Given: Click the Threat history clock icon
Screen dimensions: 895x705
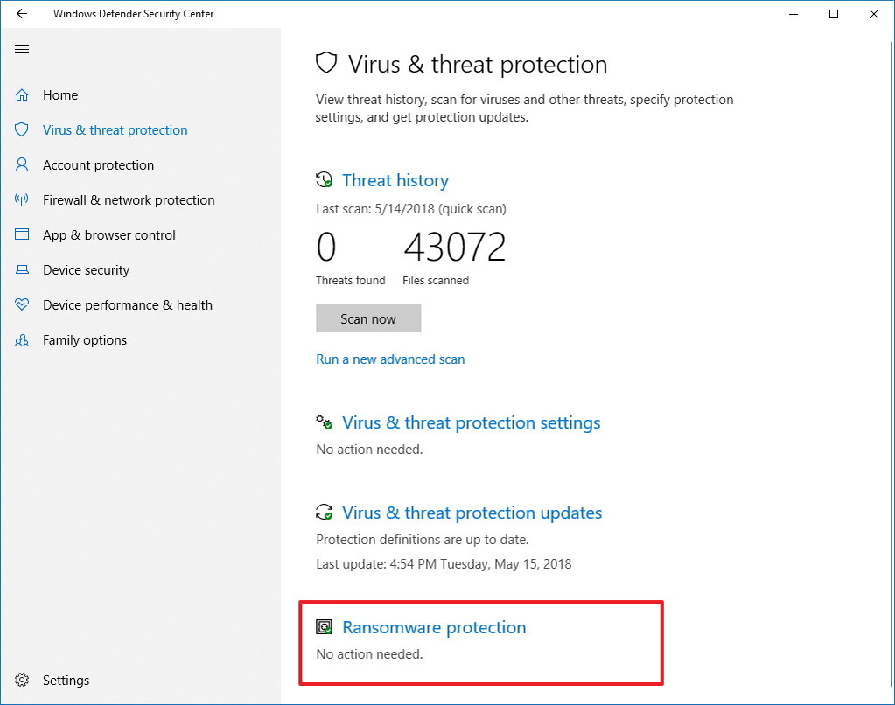Looking at the screenshot, I should 324,179.
